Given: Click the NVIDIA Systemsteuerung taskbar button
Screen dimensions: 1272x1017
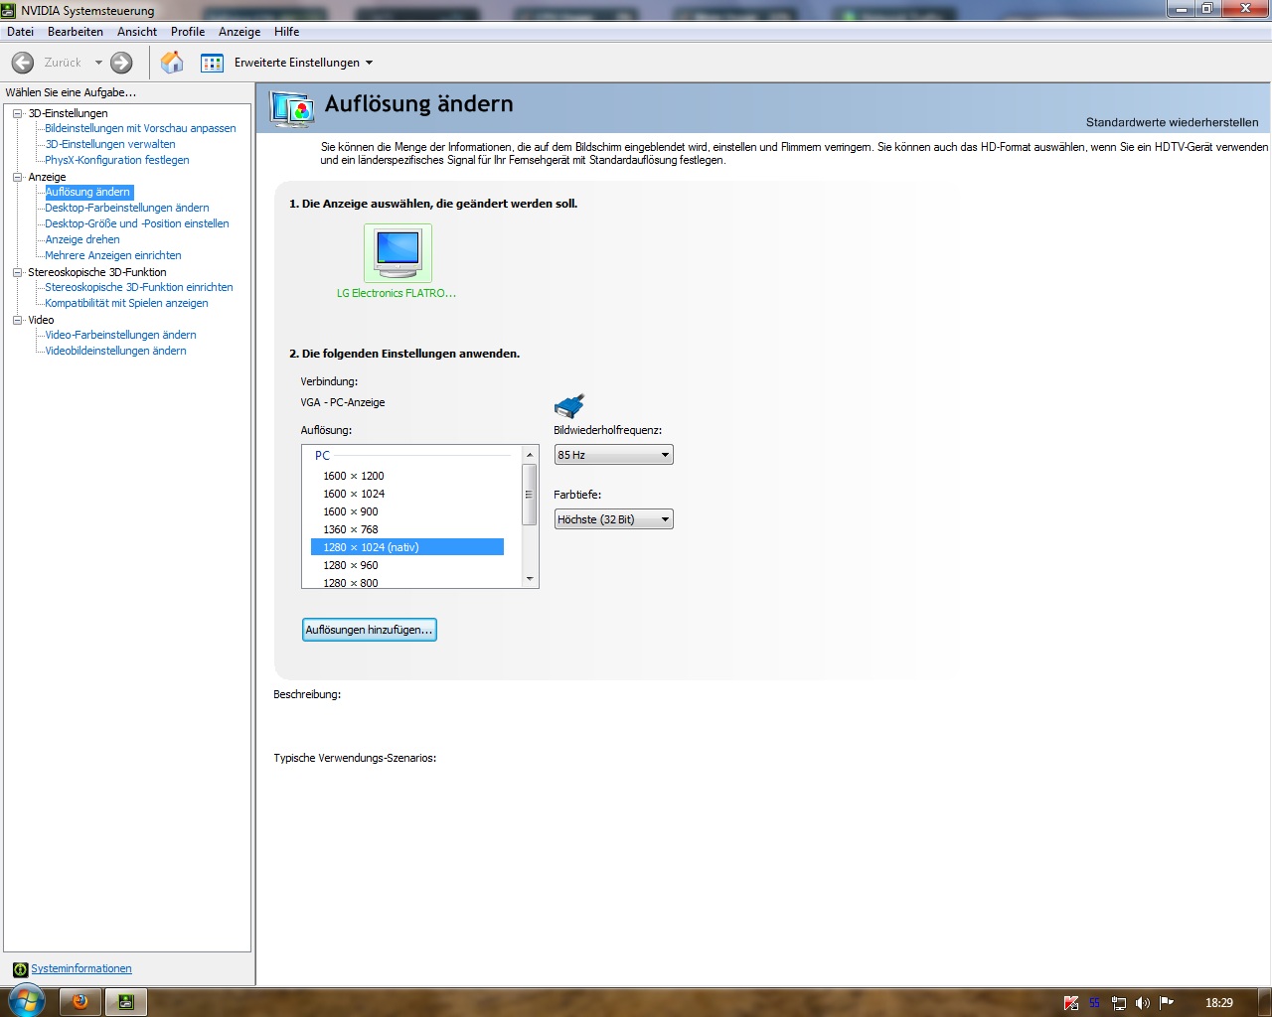Looking at the screenshot, I should [126, 1002].
